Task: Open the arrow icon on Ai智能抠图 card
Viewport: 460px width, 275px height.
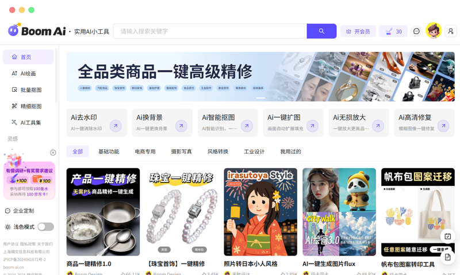Action: click(247, 126)
